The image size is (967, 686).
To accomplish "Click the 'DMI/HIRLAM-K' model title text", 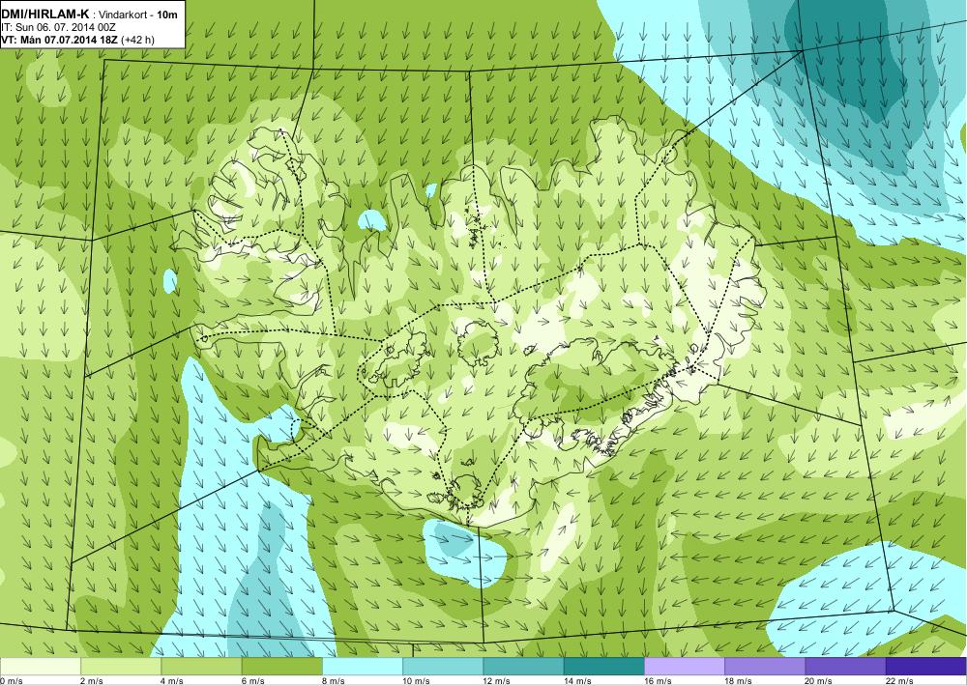I will 45,14.
